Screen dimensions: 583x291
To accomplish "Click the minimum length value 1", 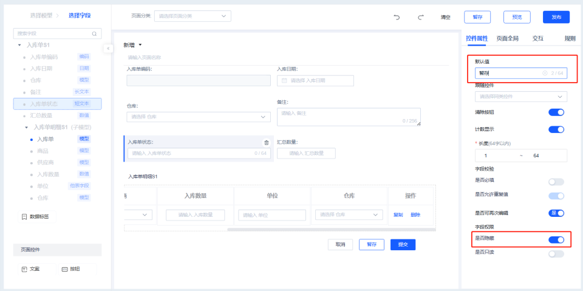I will 486,156.
